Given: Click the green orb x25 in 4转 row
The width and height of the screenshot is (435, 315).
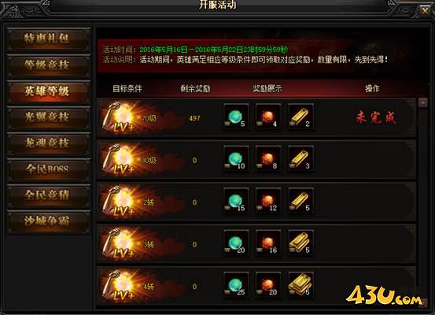Looking at the screenshot, I should (x=236, y=285).
